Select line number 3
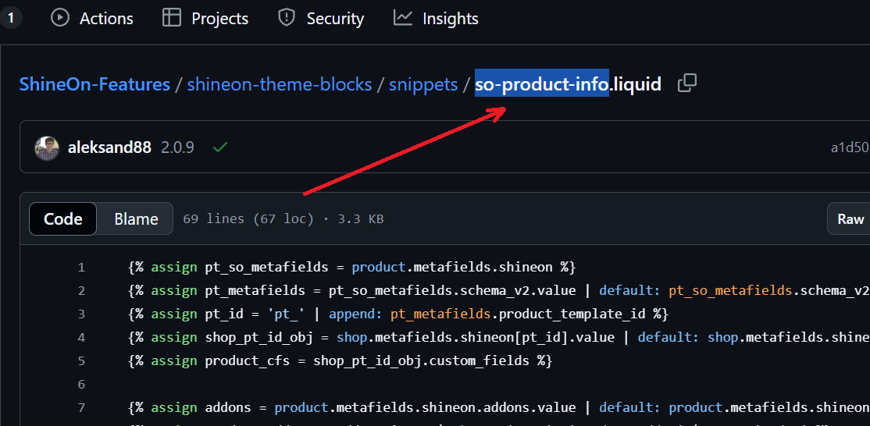 click(x=81, y=314)
